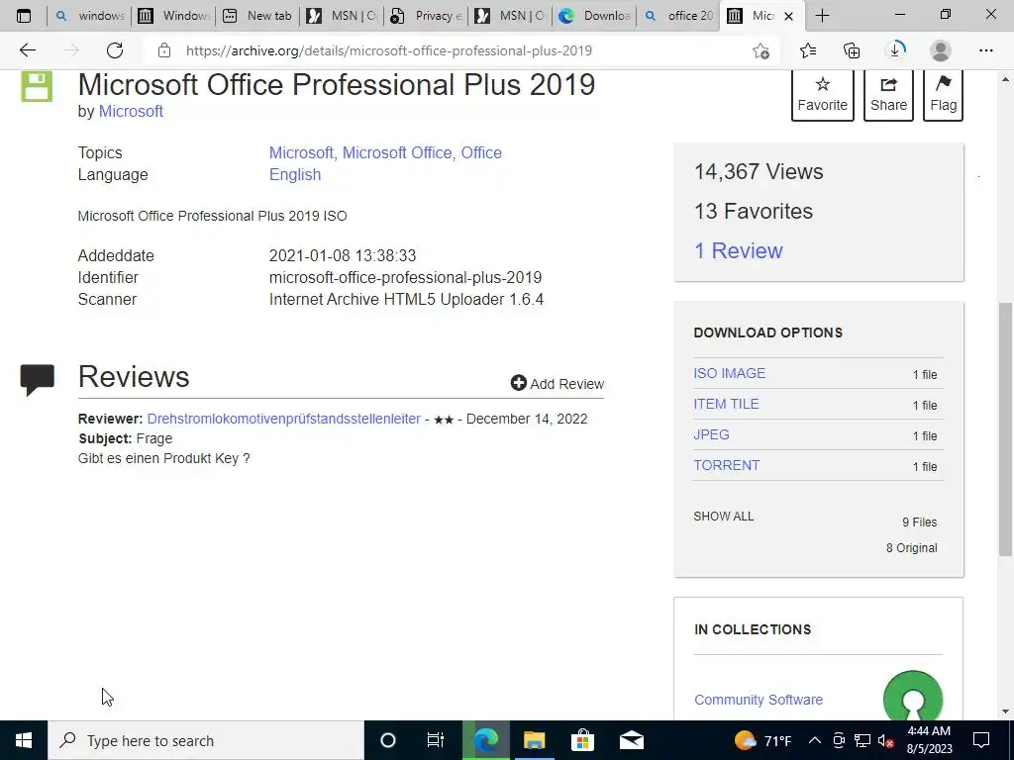Click the taskbar search box
The width and height of the screenshot is (1014, 760).
pos(206,740)
